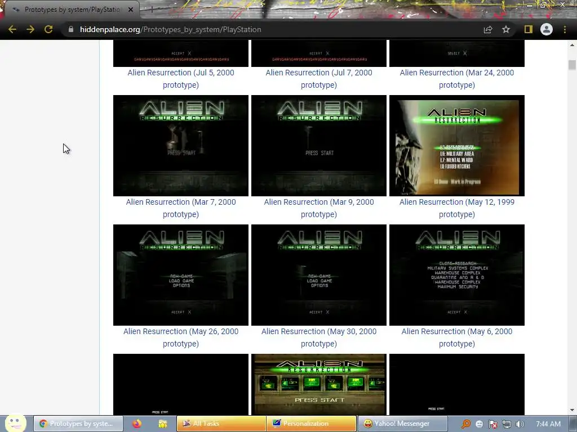Go forward to the next page
Screen dimensions: 577x432
pos(30,29)
